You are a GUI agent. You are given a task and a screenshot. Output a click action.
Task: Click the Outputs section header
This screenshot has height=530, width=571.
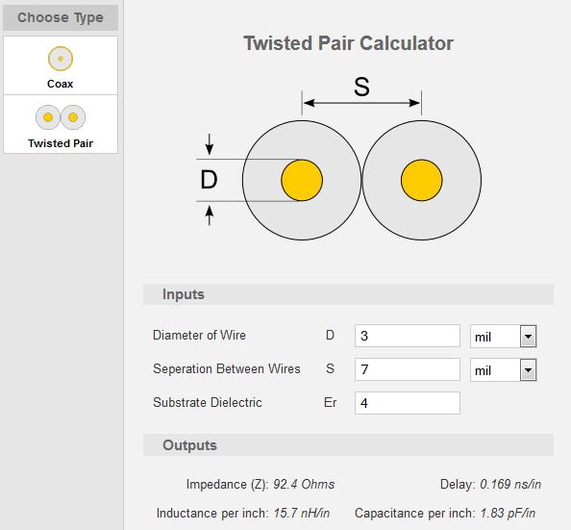pos(348,445)
